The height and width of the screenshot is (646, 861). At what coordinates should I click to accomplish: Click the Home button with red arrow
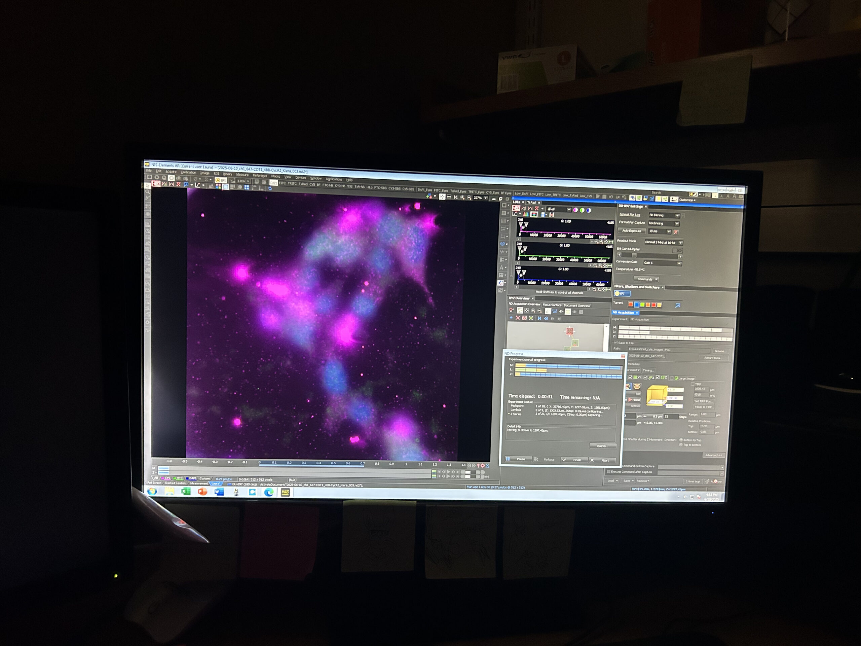(x=634, y=399)
